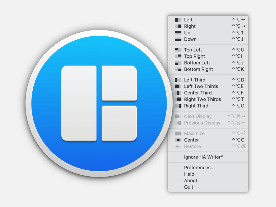
Task: Click the Maximize window icon
Action: point(178,134)
